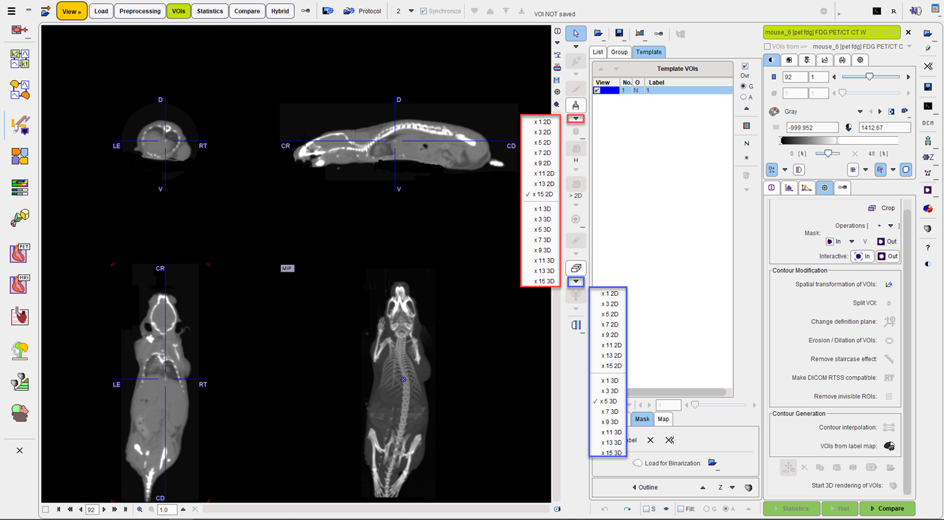The height and width of the screenshot is (520, 944).
Task: Select the Fill A radio button
Action: 725,509
